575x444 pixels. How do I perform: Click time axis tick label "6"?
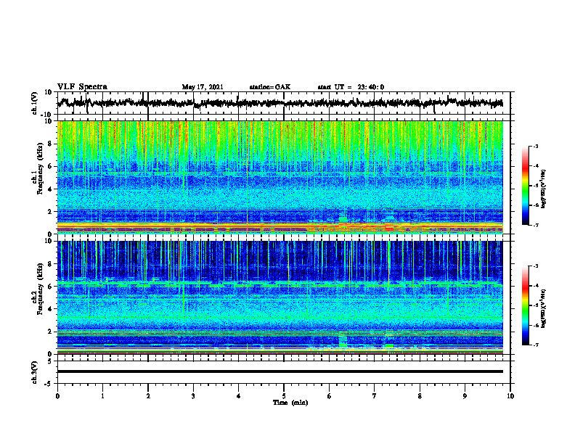click(x=330, y=396)
